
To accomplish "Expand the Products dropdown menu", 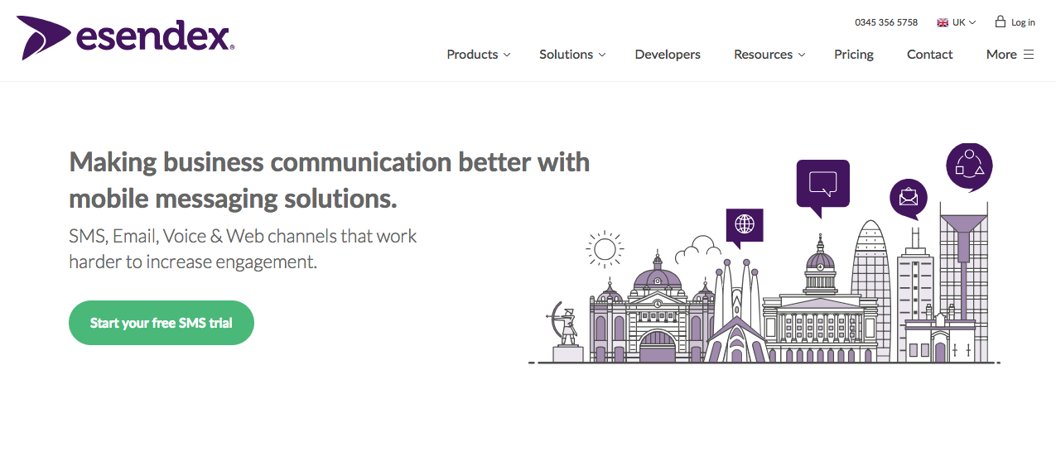I will (x=478, y=55).
